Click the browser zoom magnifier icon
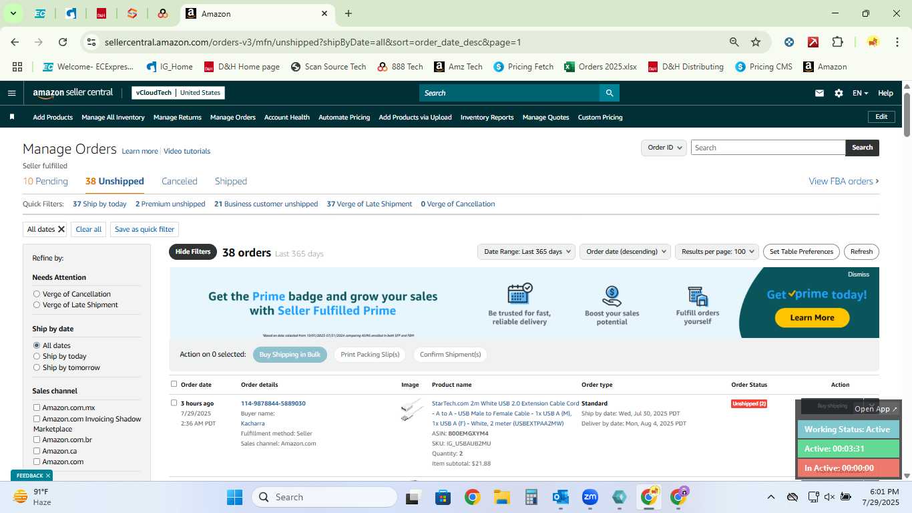The width and height of the screenshot is (912, 513). click(x=734, y=42)
